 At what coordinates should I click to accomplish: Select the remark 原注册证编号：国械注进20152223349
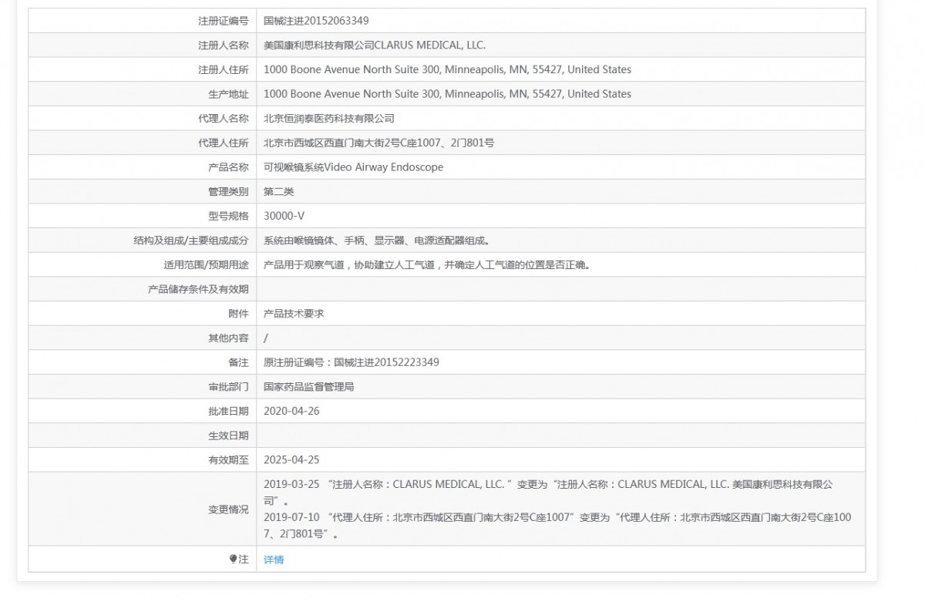tap(351, 362)
